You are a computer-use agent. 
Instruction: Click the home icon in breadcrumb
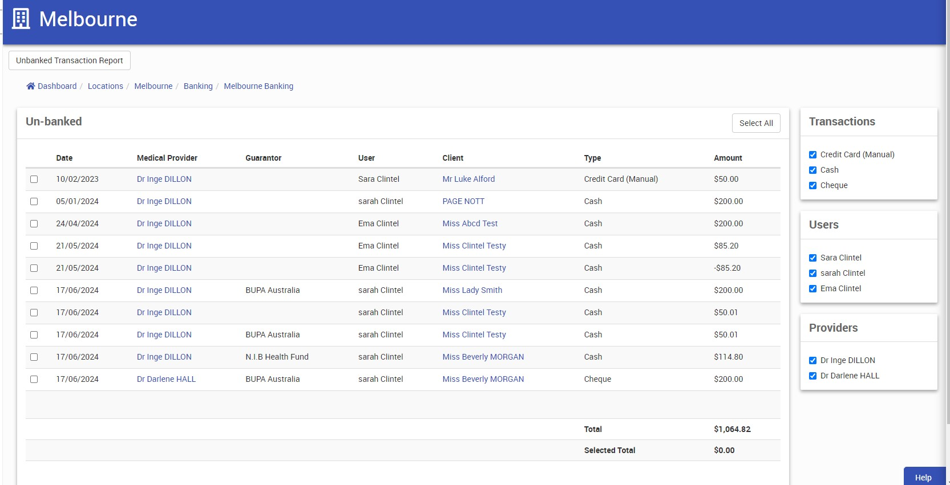pyautogui.click(x=31, y=86)
